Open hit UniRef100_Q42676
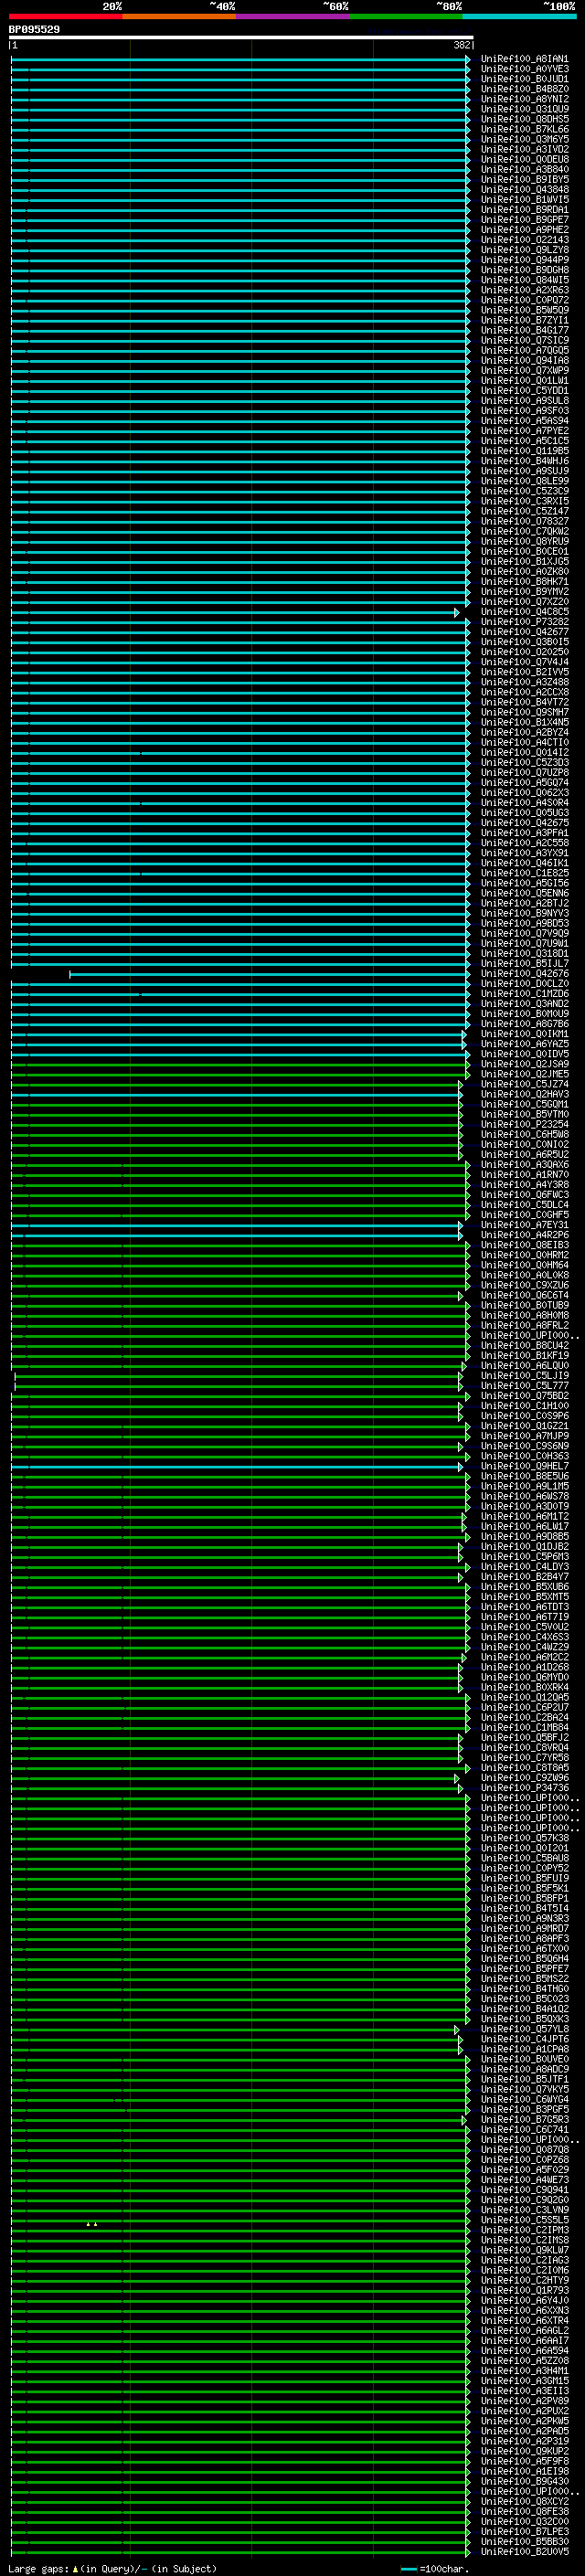Image resolution: width=585 pixels, height=2576 pixels. coord(524,974)
